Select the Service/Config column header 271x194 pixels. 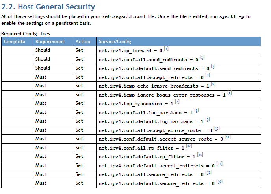pos(115,42)
